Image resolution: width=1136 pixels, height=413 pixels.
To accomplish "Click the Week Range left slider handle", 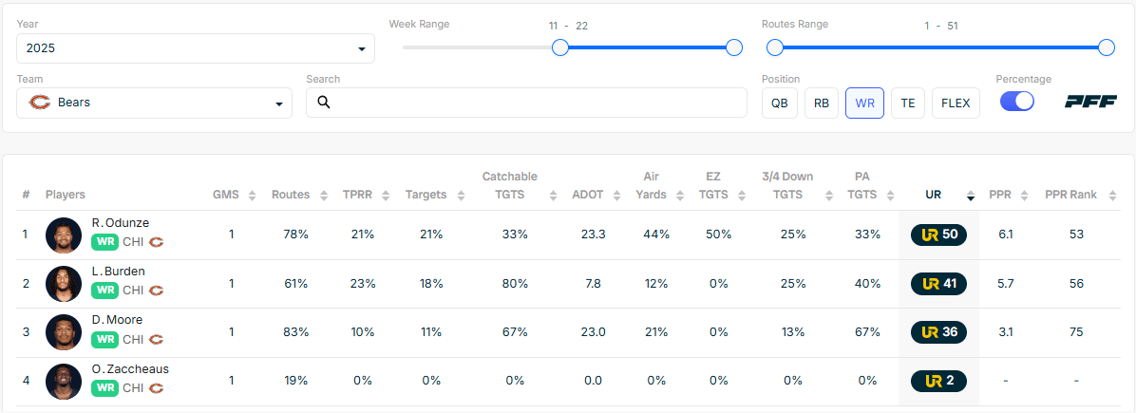I will pyautogui.click(x=560, y=47).
